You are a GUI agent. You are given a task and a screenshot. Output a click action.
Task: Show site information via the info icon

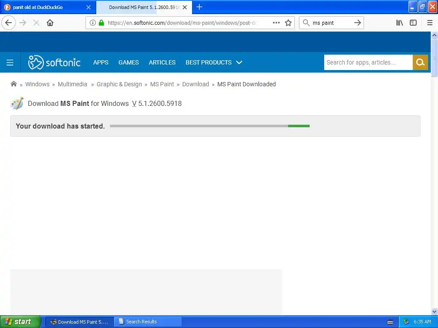tap(93, 23)
